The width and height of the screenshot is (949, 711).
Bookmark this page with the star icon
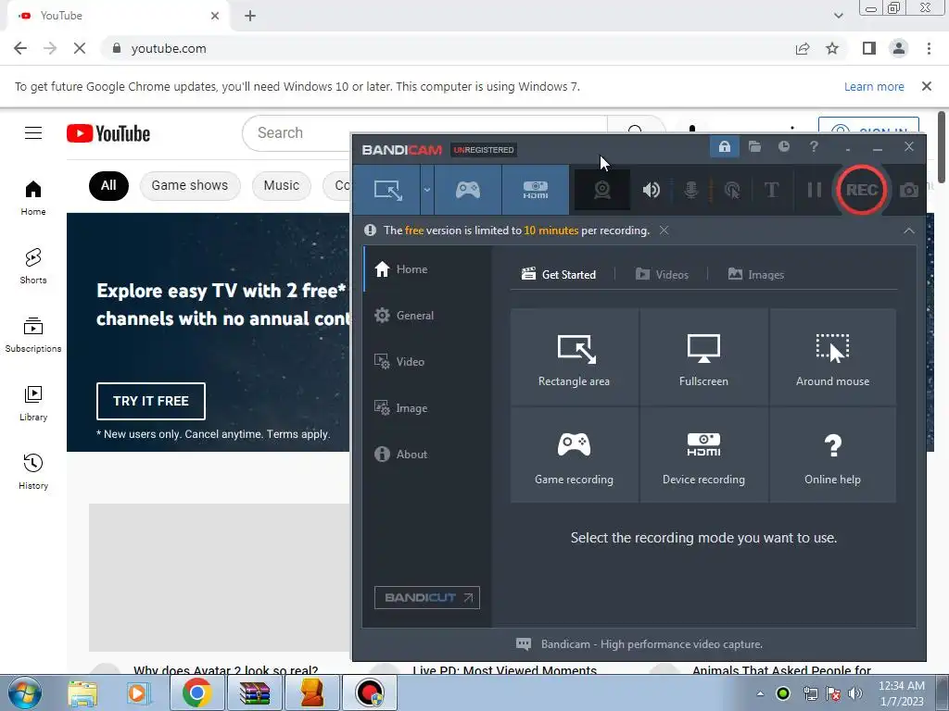click(832, 48)
